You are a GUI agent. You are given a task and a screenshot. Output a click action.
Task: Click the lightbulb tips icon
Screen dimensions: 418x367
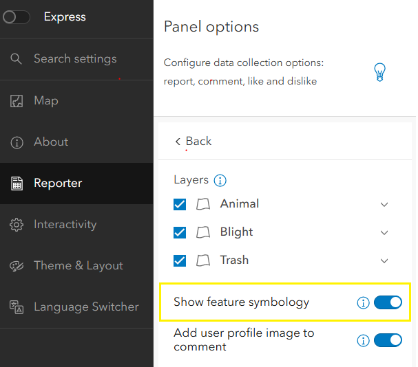click(379, 72)
